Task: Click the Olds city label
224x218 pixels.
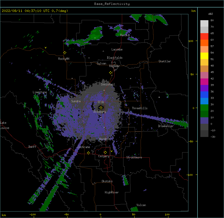Action: (101, 102)
